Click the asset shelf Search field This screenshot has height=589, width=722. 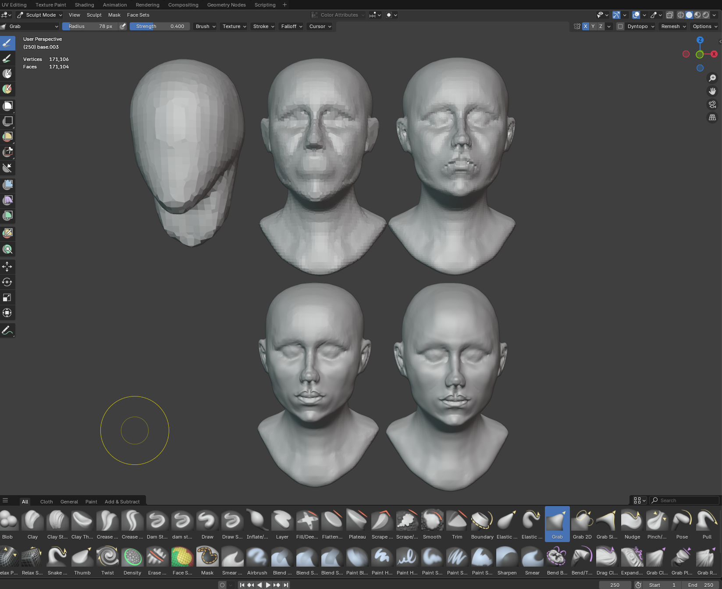[684, 500]
